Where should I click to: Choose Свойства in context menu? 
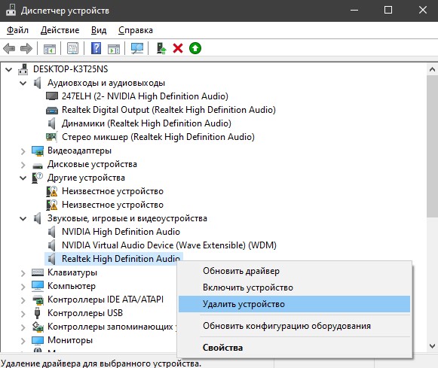[295, 348]
